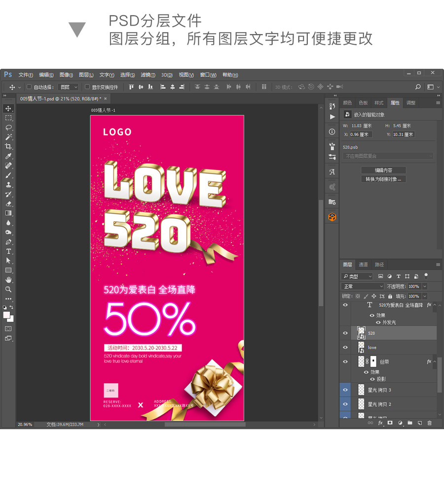Click the 编辑内容 button
444x481 pixels.
coord(383,170)
